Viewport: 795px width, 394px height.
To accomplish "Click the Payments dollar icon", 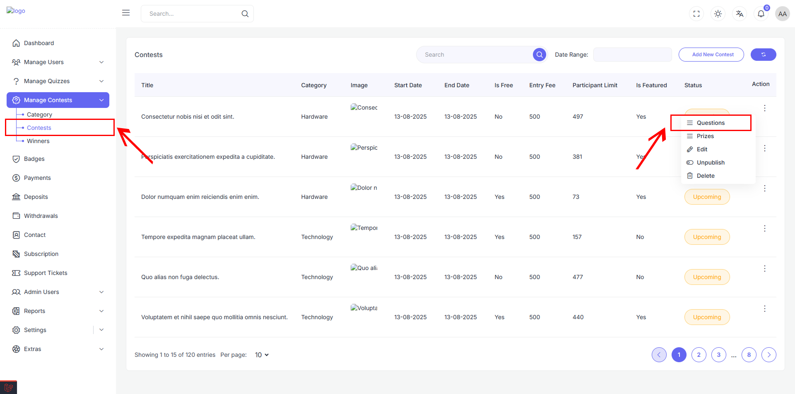I will (x=16, y=178).
